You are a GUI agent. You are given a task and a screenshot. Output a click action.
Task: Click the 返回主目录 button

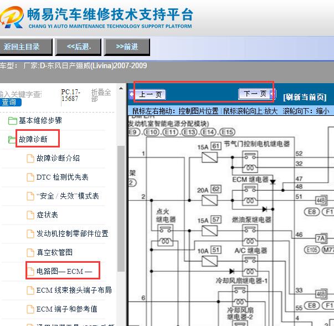pyautogui.click(x=25, y=47)
